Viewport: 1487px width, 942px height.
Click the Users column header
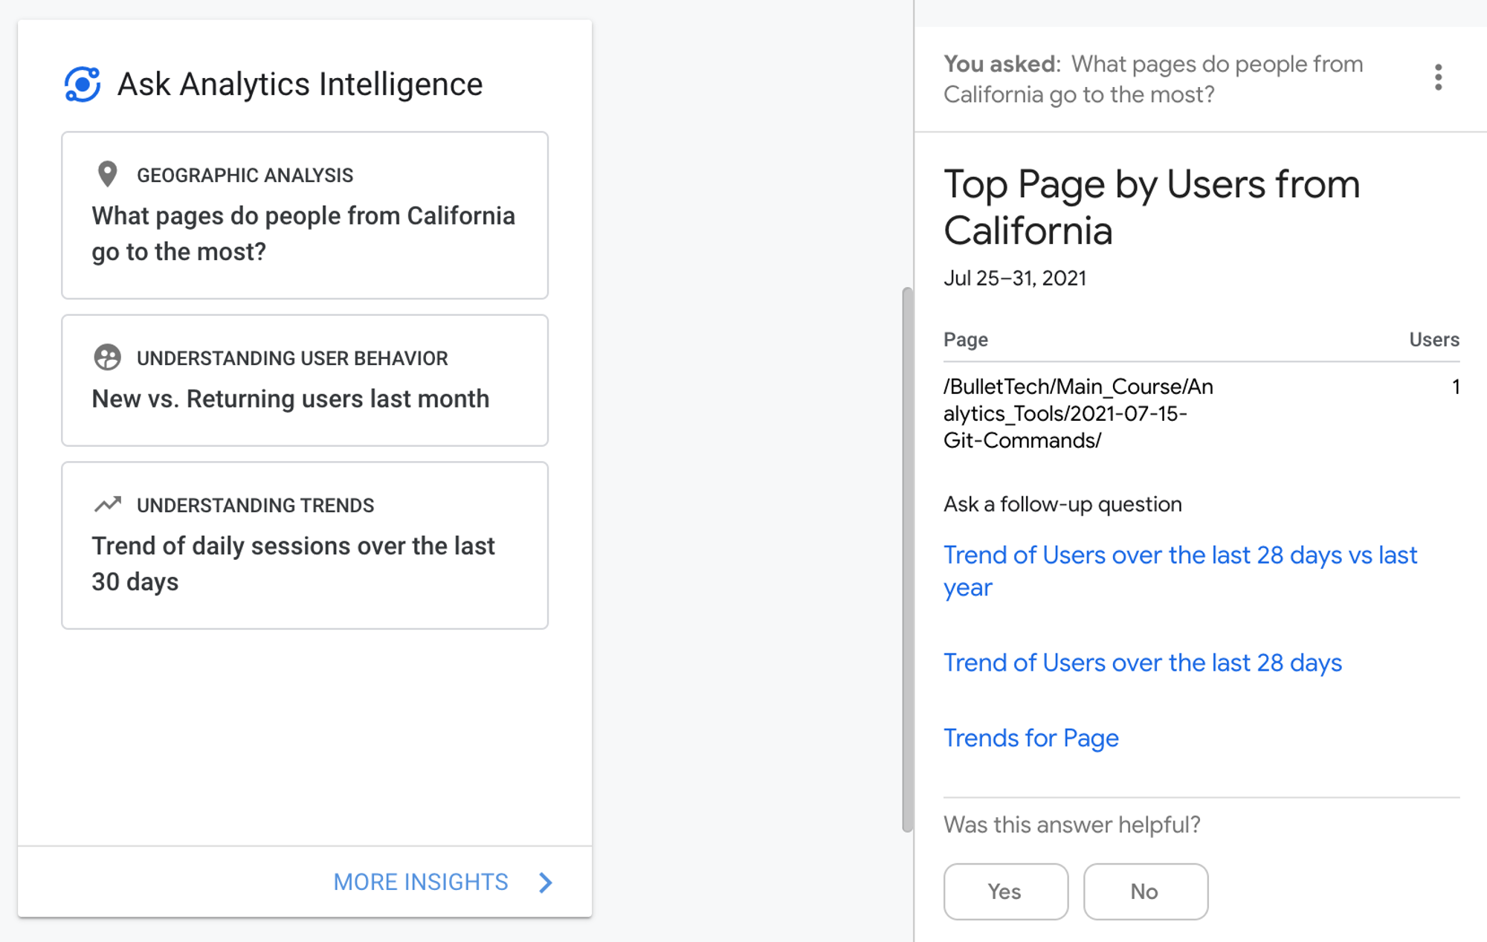1434,340
